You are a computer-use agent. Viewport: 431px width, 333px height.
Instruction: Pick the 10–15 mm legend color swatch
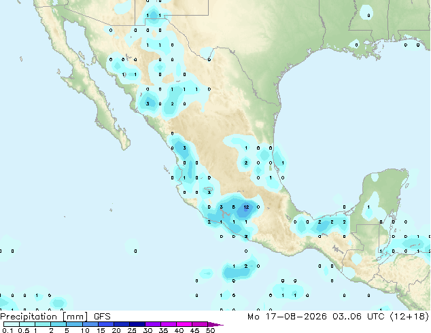(90, 324)
